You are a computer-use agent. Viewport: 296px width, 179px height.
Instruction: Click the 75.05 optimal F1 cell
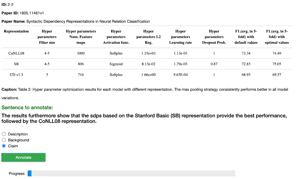(x=277, y=64)
